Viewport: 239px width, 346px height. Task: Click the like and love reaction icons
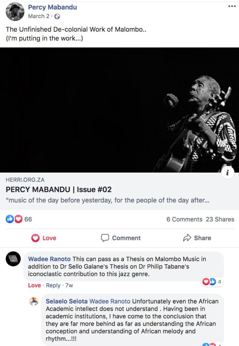14,219
